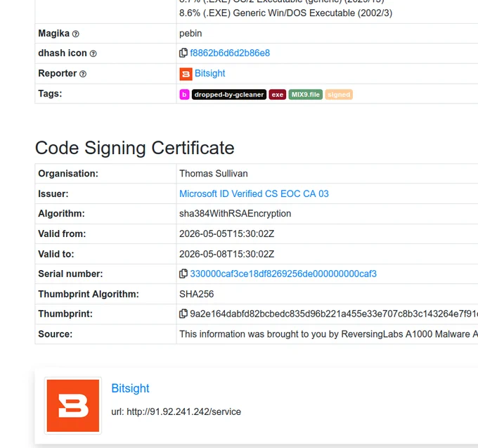The image size is (478, 448).
Task: Click the Reporter help question-mark icon
Action: [x=83, y=74]
